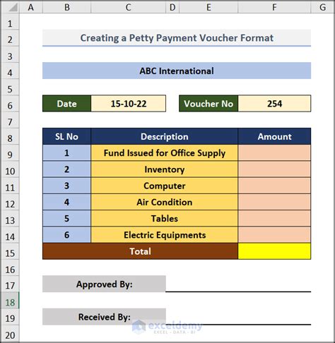Click the brown Total label cell

(x=140, y=251)
